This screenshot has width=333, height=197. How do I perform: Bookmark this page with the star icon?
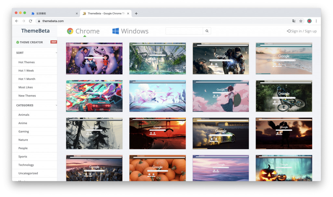(301, 21)
